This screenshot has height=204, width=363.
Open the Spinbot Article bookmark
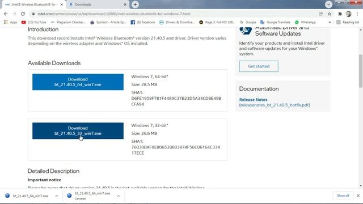point(108,22)
